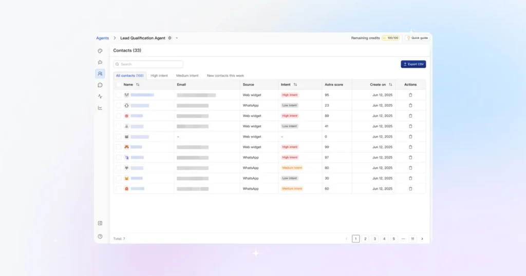Check the box for the score 80 contact
The width and height of the screenshot is (526, 276).
coord(119,168)
